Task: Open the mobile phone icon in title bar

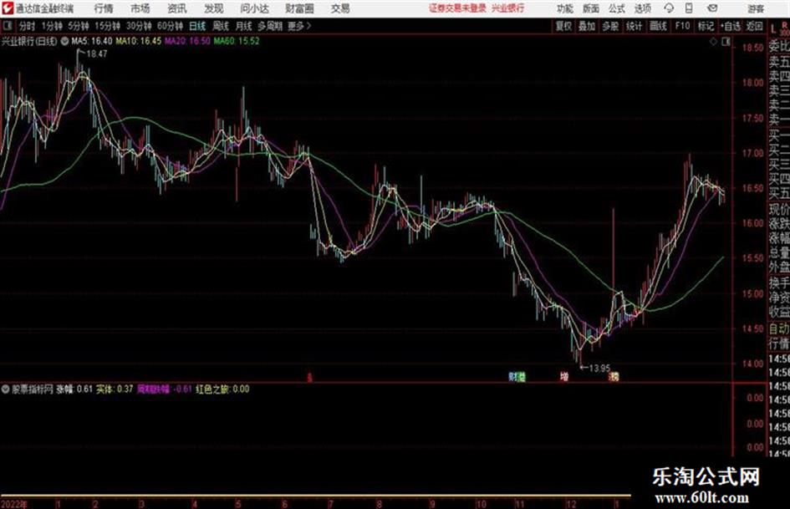Action: (690, 8)
